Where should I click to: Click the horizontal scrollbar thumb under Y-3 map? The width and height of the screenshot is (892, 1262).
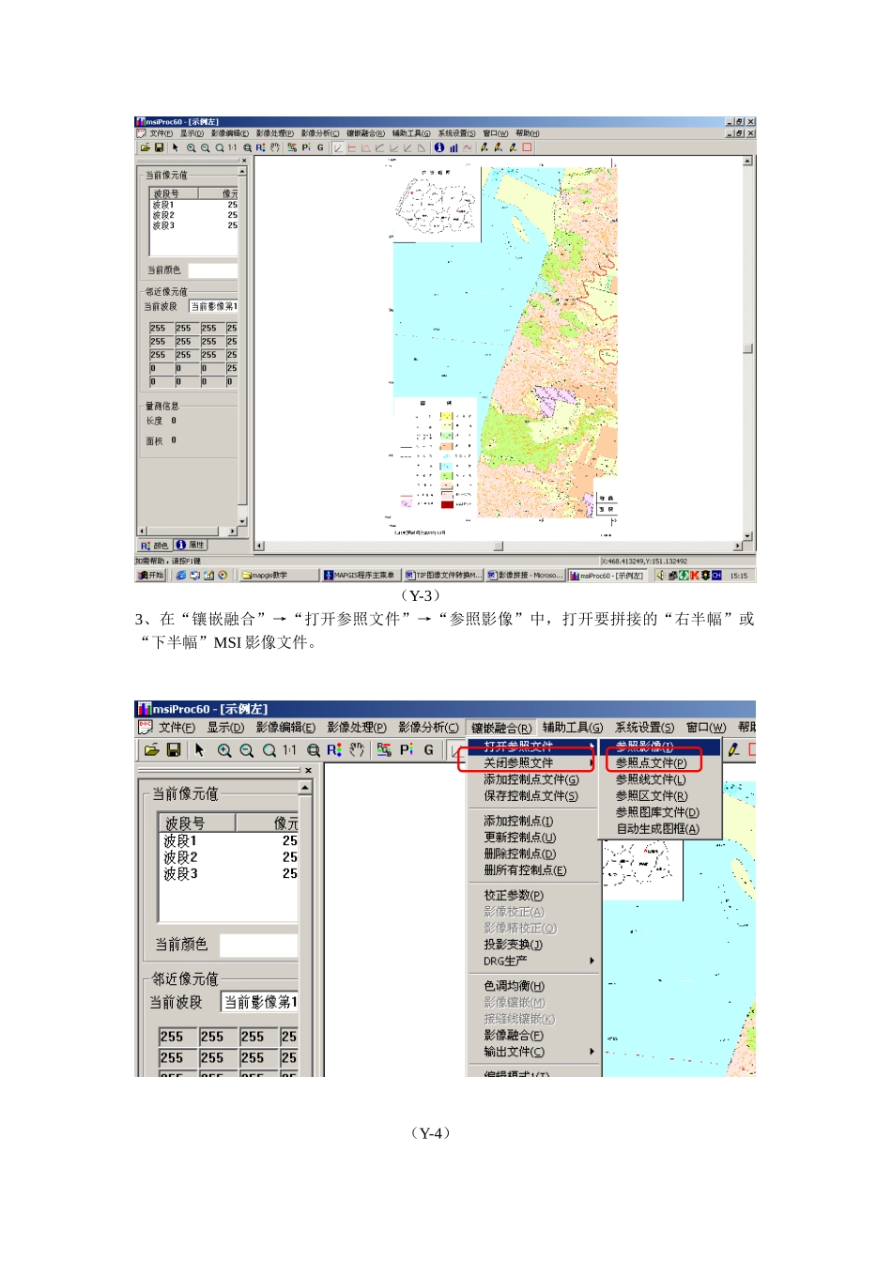[499, 546]
